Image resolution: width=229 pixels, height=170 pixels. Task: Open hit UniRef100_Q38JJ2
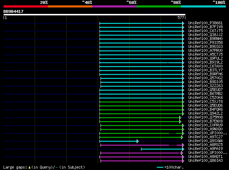(x=205, y=35)
